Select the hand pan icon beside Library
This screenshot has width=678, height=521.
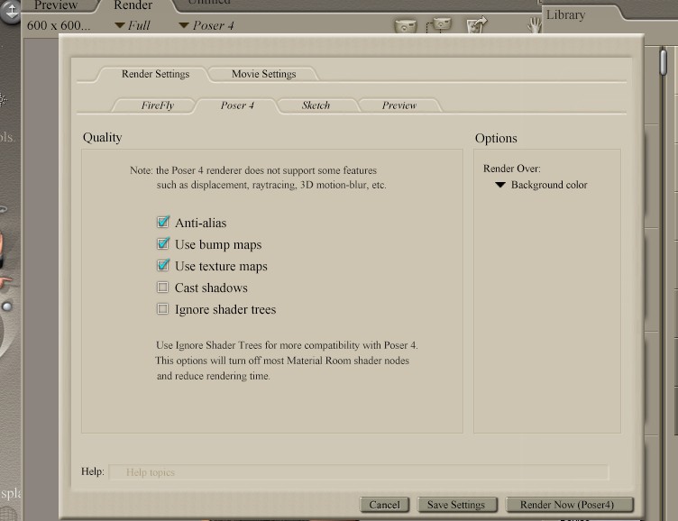click(x=534, y=25)
